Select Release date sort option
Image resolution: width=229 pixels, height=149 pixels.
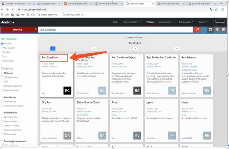tap(2, 61)
